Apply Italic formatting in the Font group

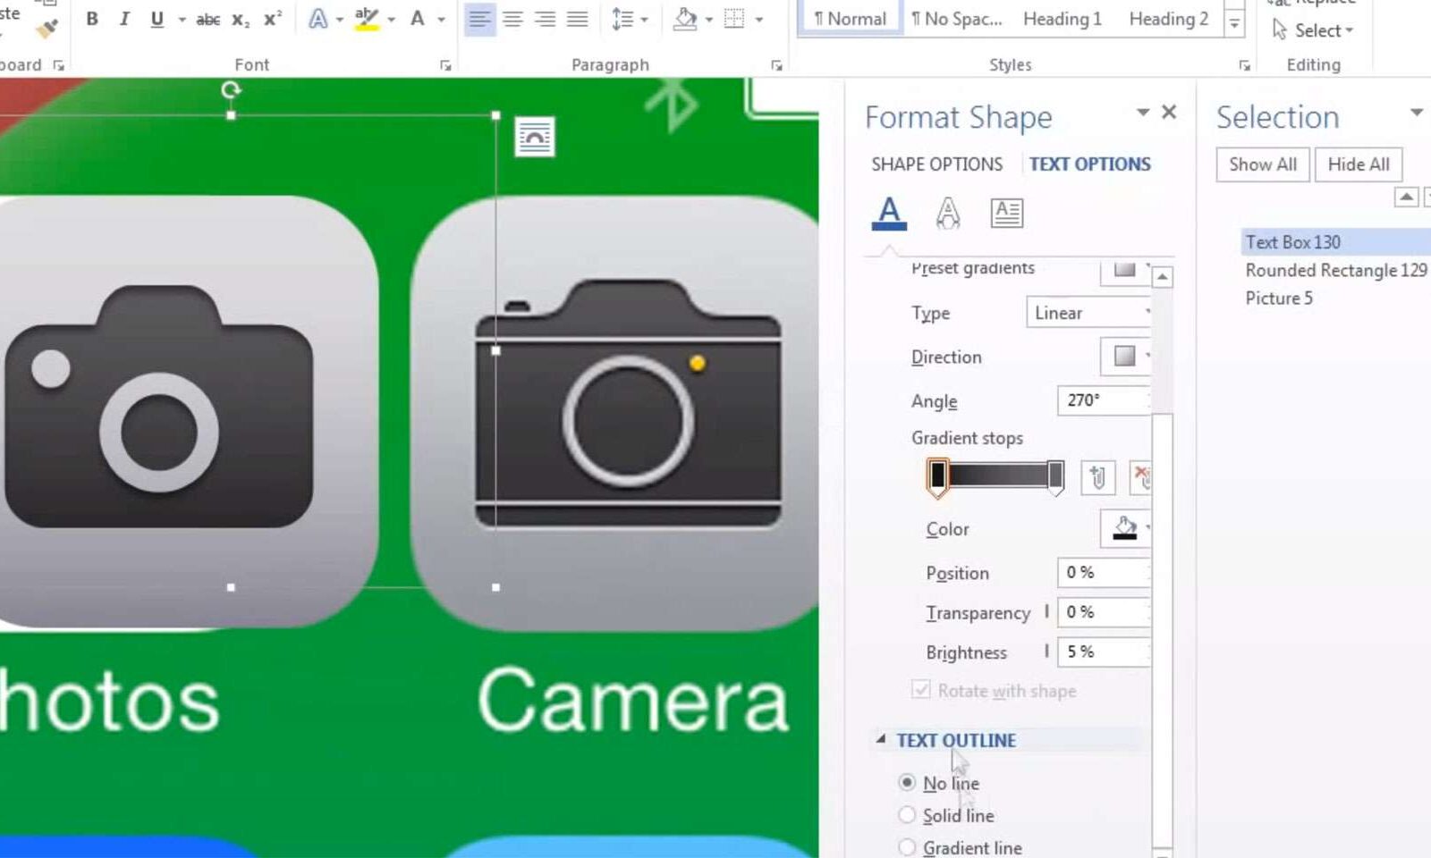point(124,19)
